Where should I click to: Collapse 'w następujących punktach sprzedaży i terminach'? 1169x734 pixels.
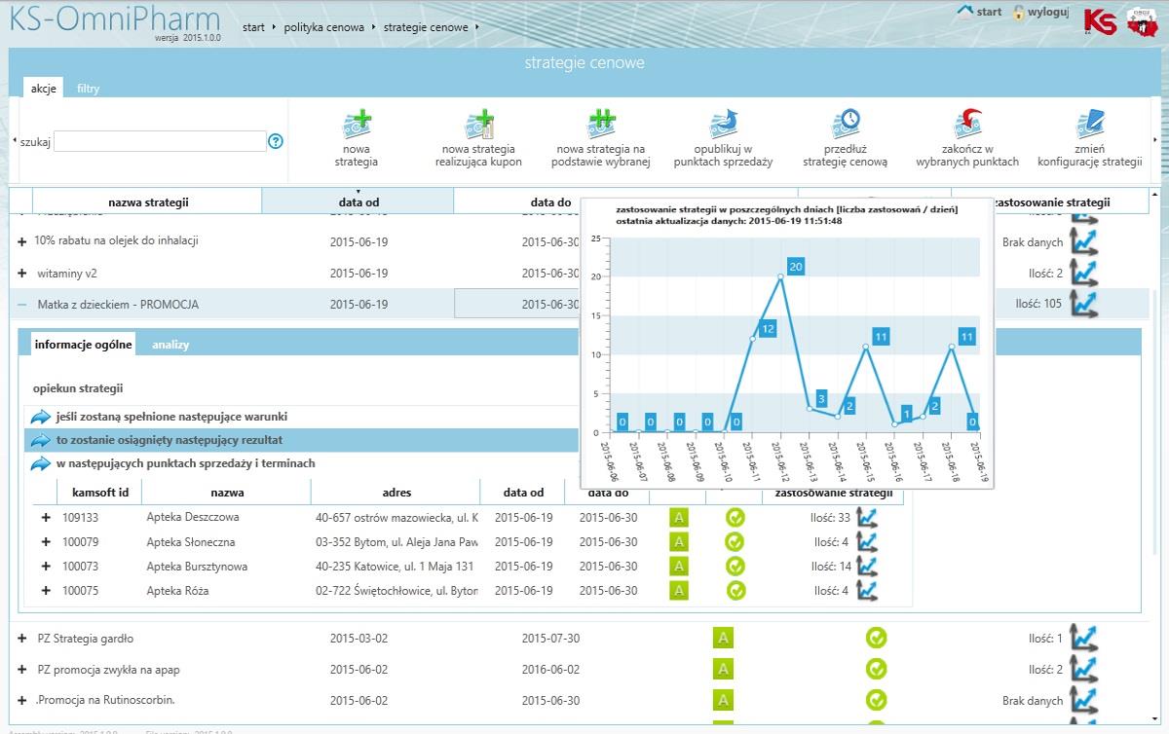[40, 463]
